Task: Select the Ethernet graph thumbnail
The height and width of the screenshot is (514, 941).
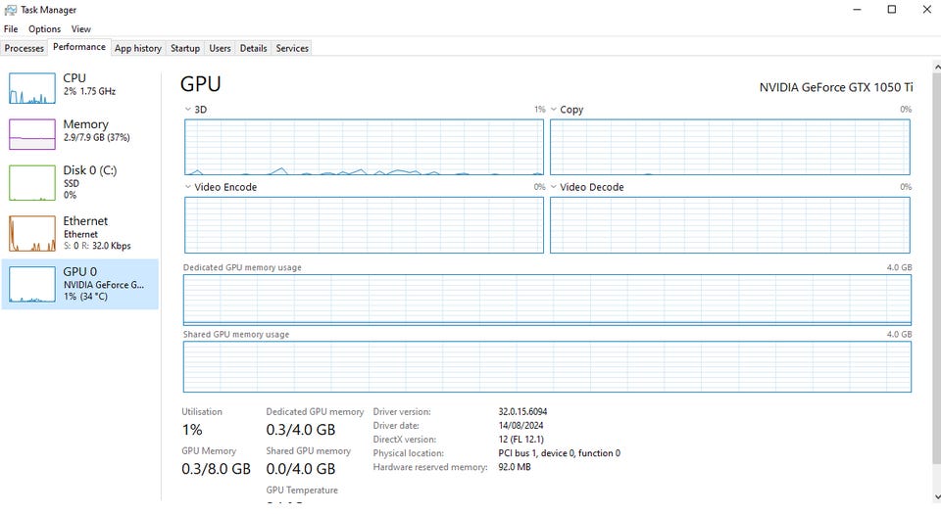Action: coord(31,234)
